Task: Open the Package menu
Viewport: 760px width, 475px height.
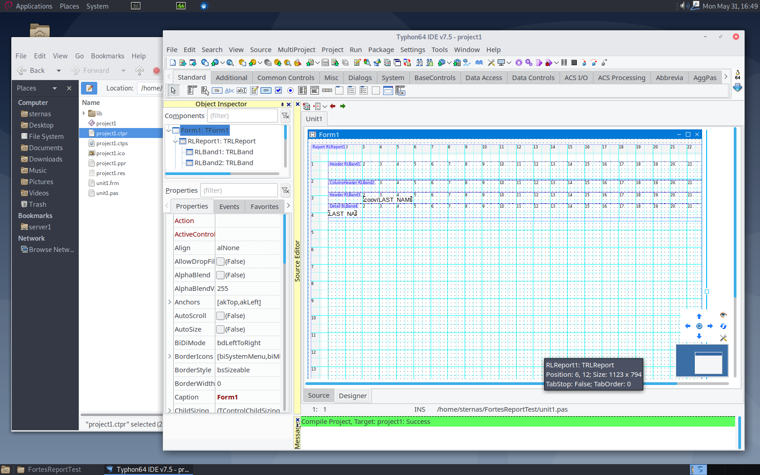Action: (x=381, y=50)
